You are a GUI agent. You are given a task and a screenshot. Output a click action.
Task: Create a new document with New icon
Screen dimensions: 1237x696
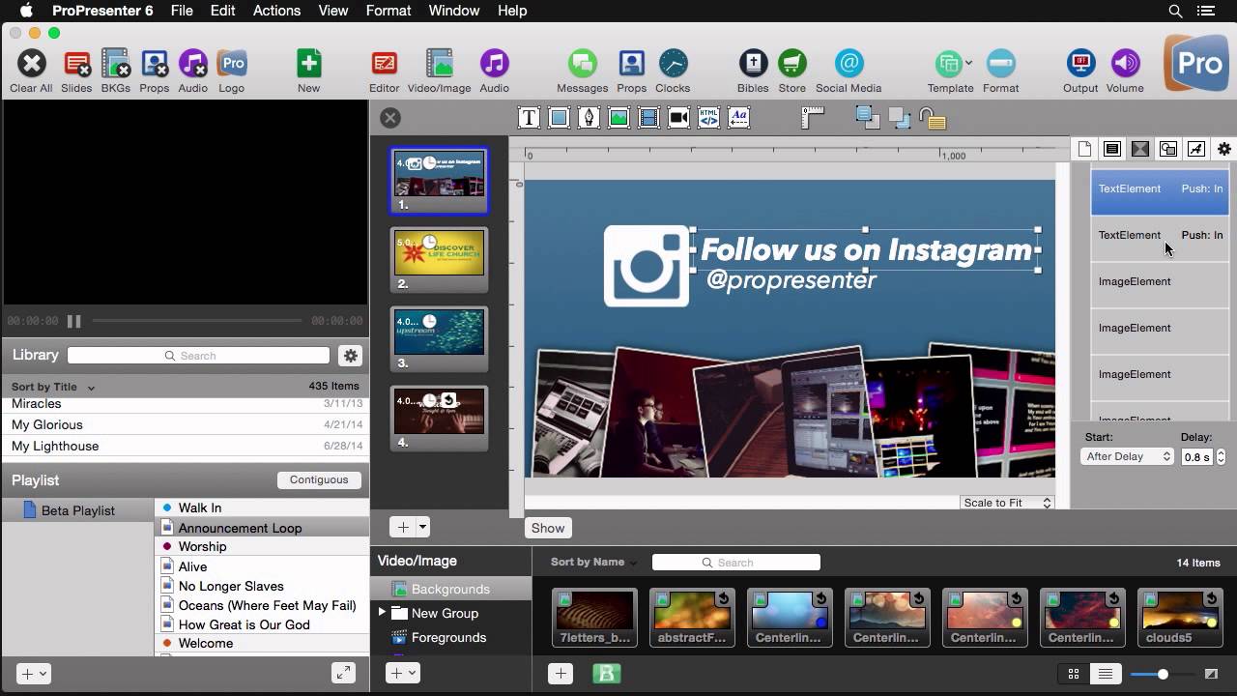point(308,64)
